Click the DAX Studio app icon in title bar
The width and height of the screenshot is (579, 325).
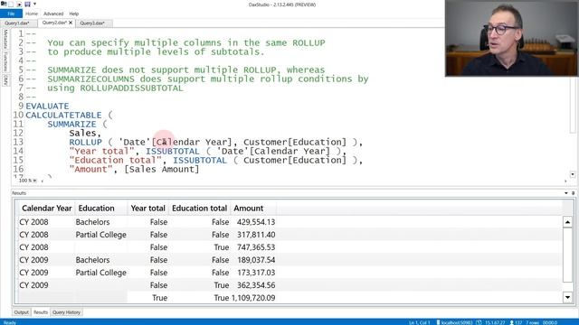[4, 4]
